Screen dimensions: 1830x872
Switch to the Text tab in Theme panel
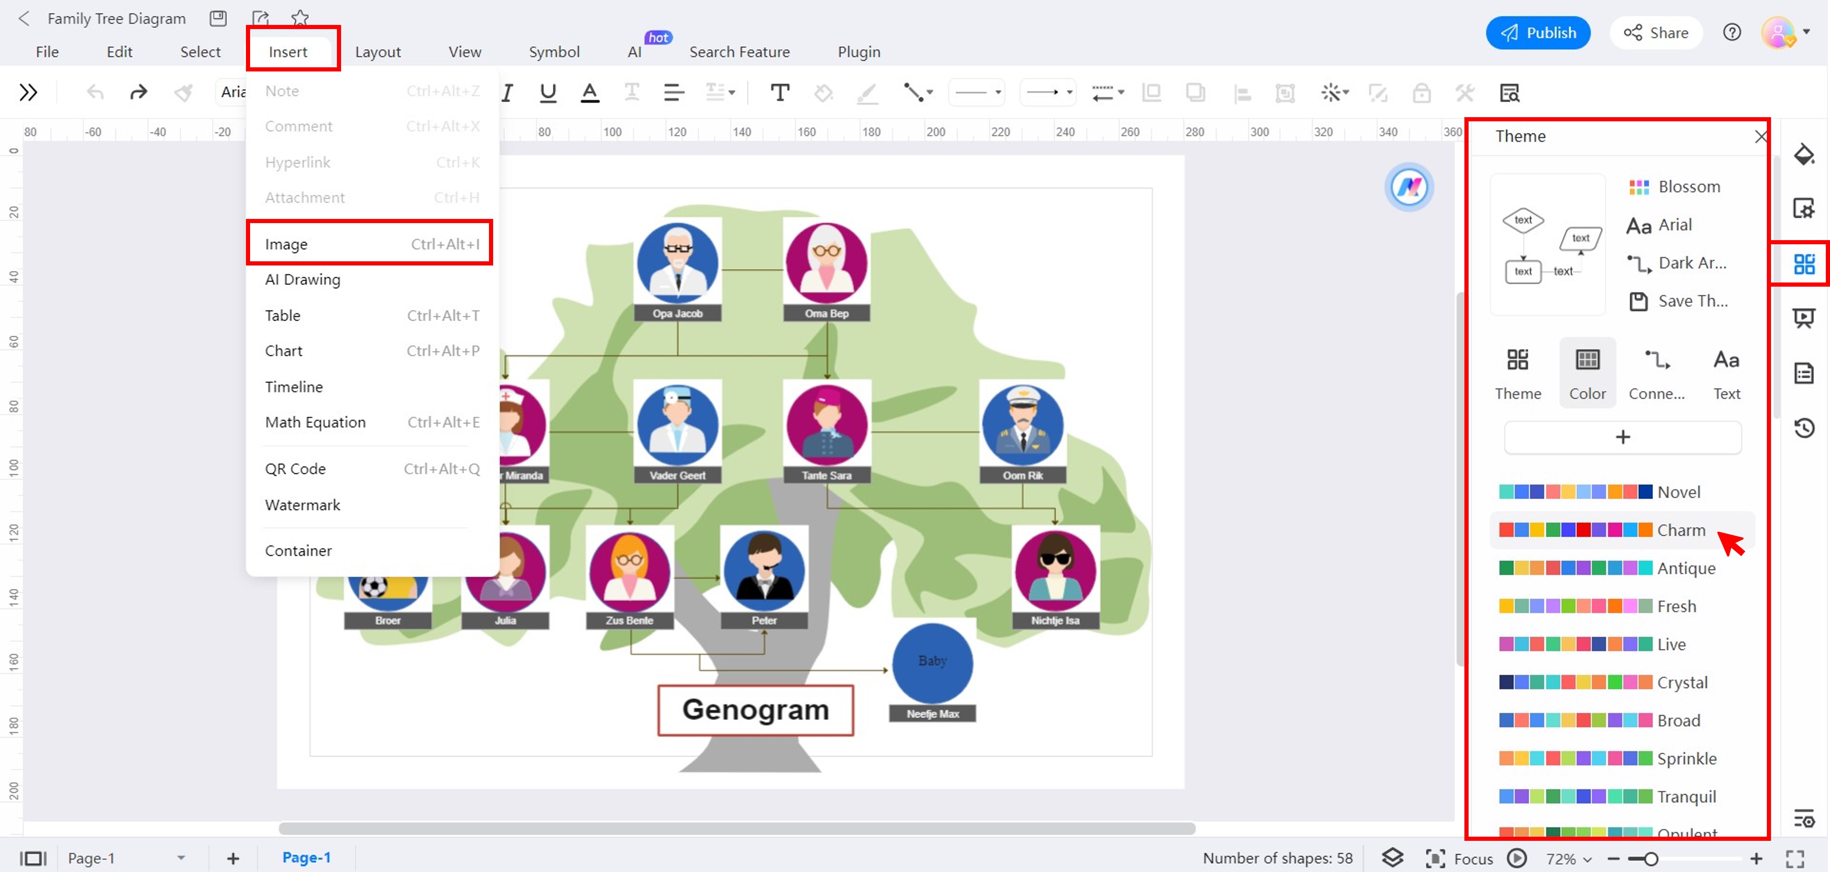[1726, 372]
